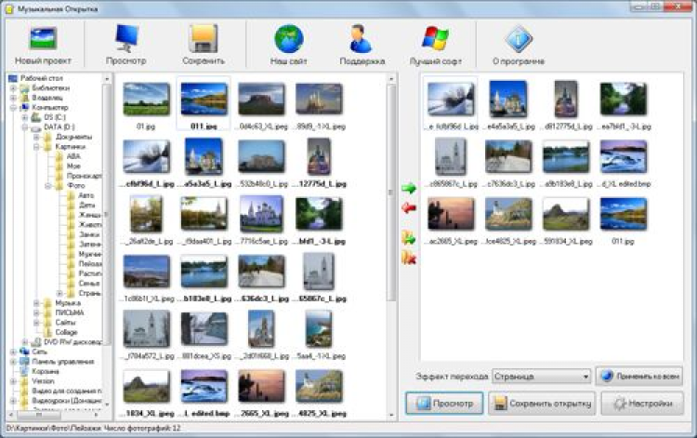Expand the Документы folder node

tap(36, 138)
